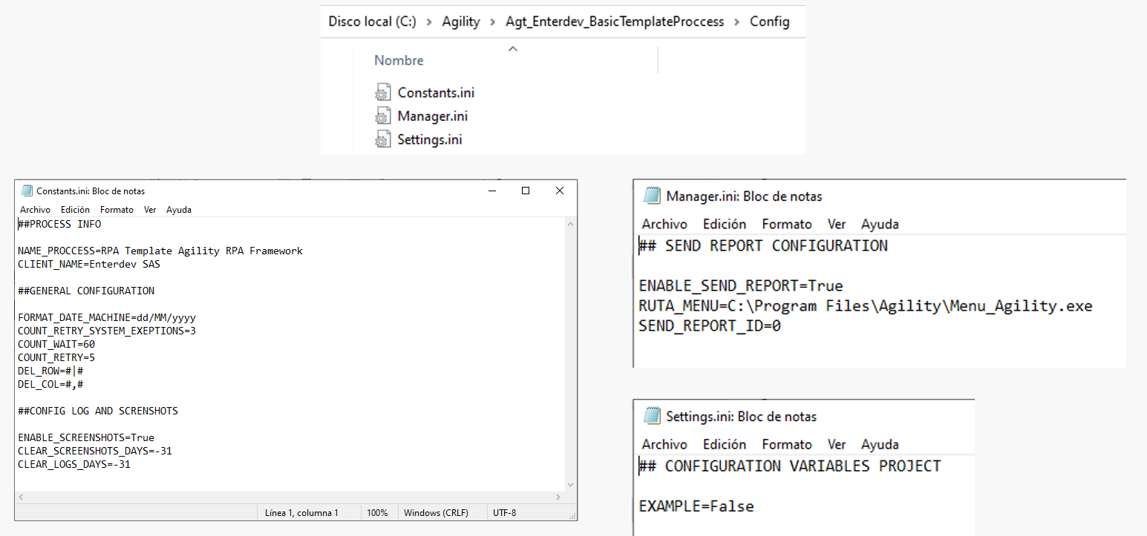Go to Agt_Enterdev_BasicTemplateProccess in the breadcrumb

[615, 21]
